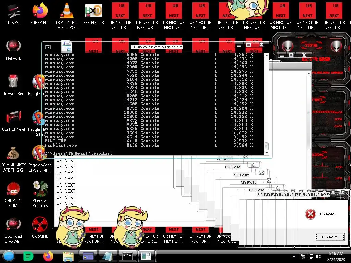Click the PING.EXE process row
This screenshot has height=263, width=351.
149,141
